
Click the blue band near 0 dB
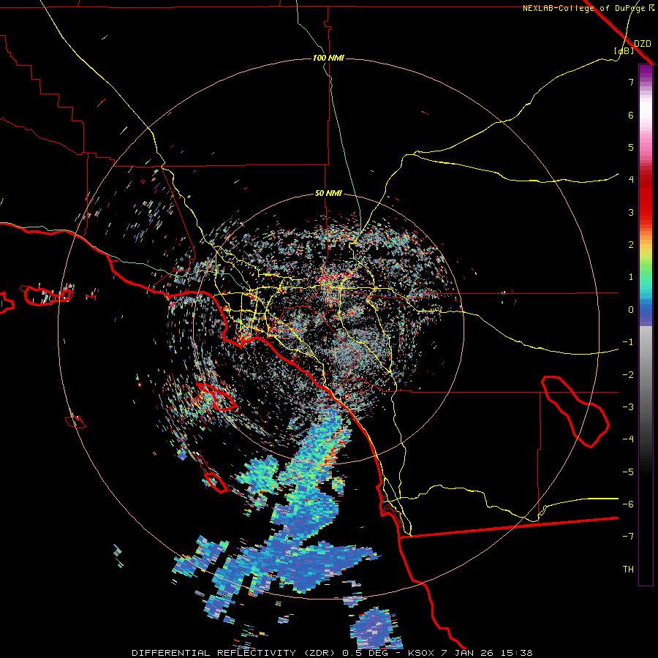pos(646,313)
